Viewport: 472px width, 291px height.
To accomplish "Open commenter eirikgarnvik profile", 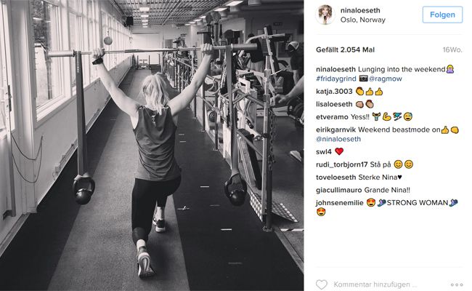I will (336, 129).
